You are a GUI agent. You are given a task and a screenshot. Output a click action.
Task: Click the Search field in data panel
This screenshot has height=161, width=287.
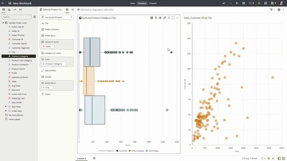(x=17, y=17)
